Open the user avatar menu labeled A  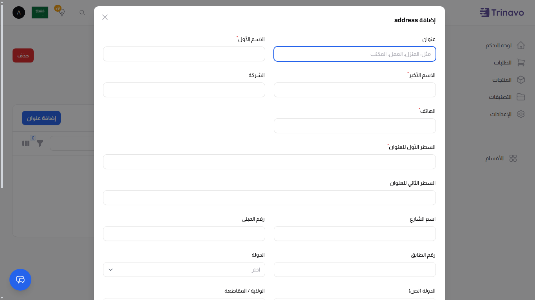coord(19,12)
